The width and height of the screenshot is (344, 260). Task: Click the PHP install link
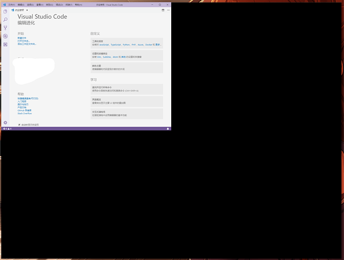coord(133,45)
